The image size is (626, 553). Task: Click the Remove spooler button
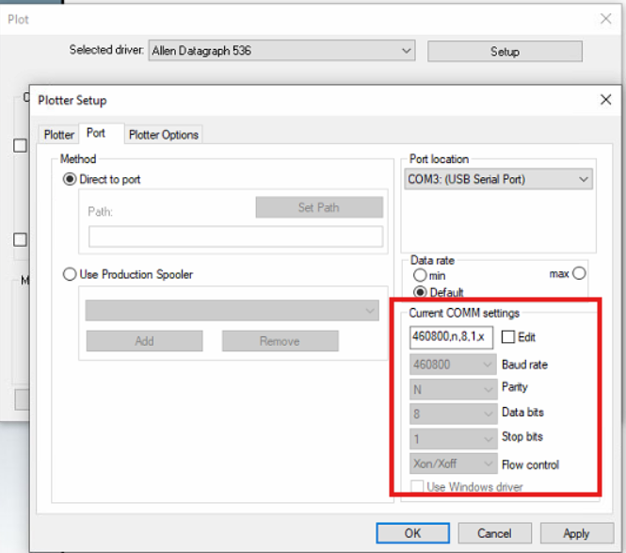(x=280, y=341)
